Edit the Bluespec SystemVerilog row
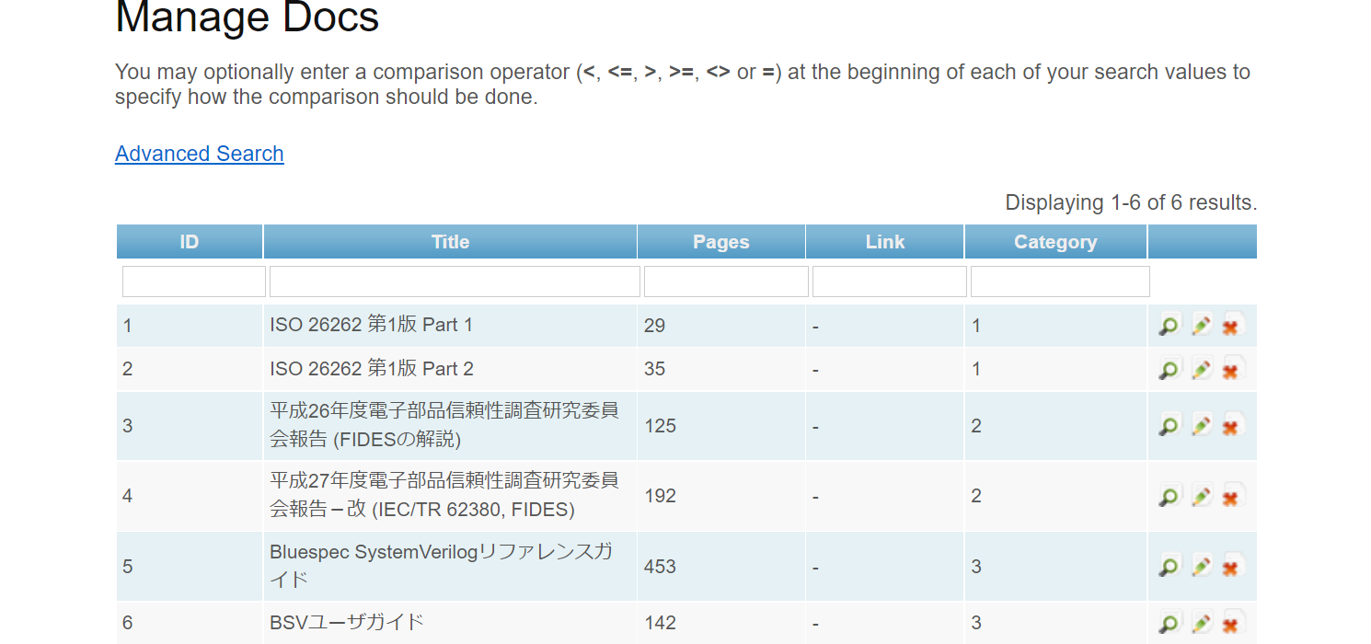1371x644 pixels. 1201,567
